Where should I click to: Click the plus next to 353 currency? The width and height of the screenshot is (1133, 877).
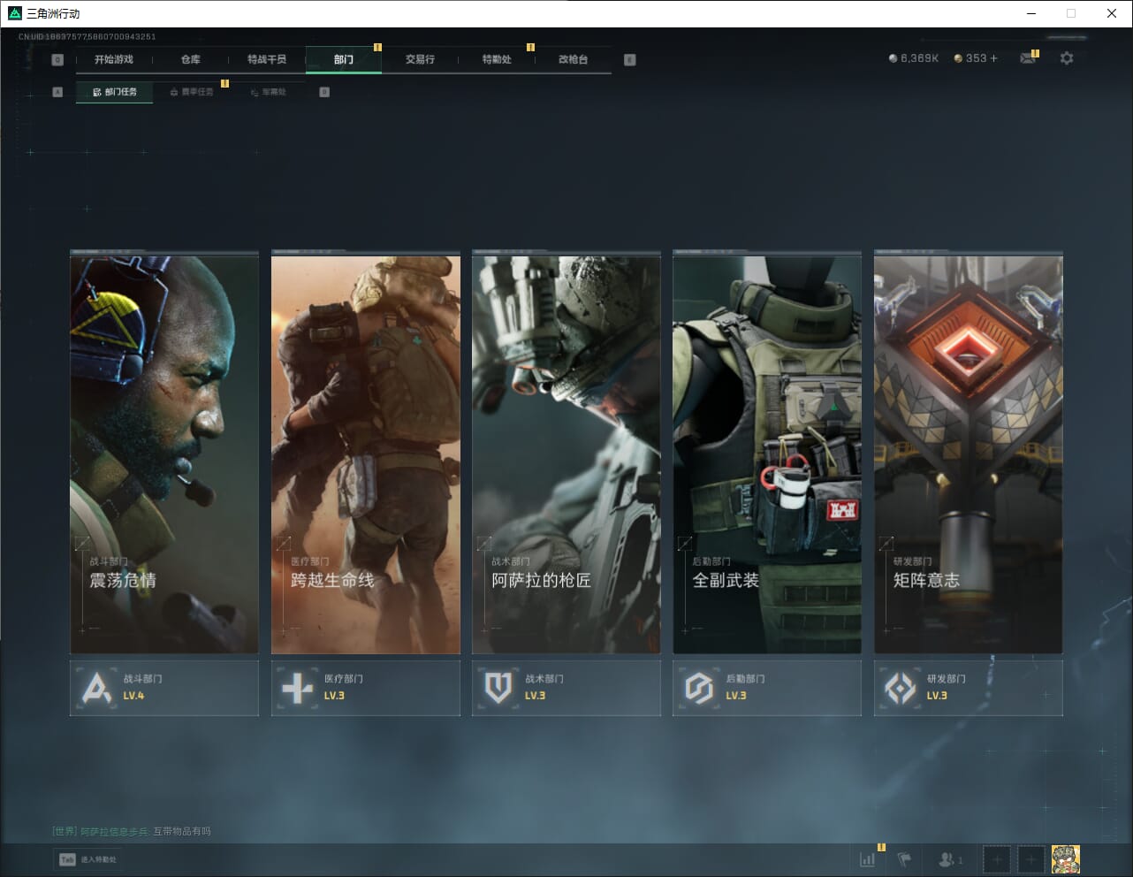tap(993, 58)
